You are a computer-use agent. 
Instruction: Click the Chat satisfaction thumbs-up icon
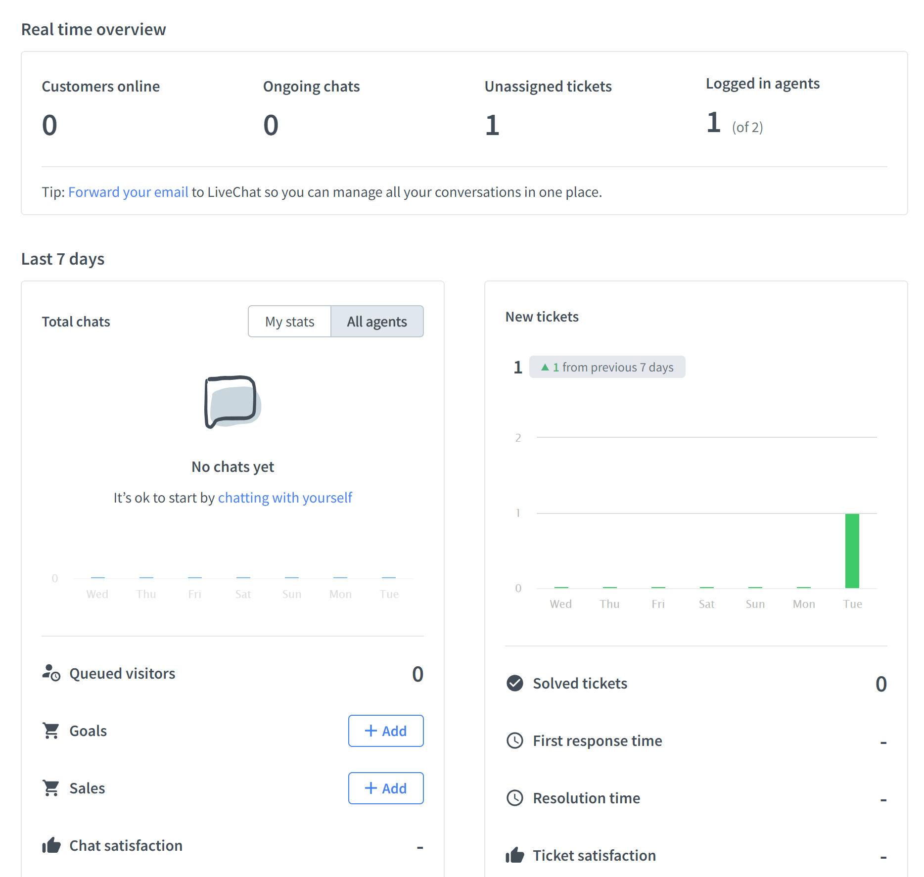[52, 845]
